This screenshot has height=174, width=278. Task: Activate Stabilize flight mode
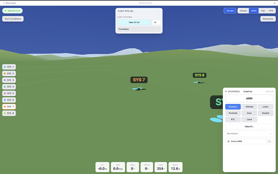233,107
